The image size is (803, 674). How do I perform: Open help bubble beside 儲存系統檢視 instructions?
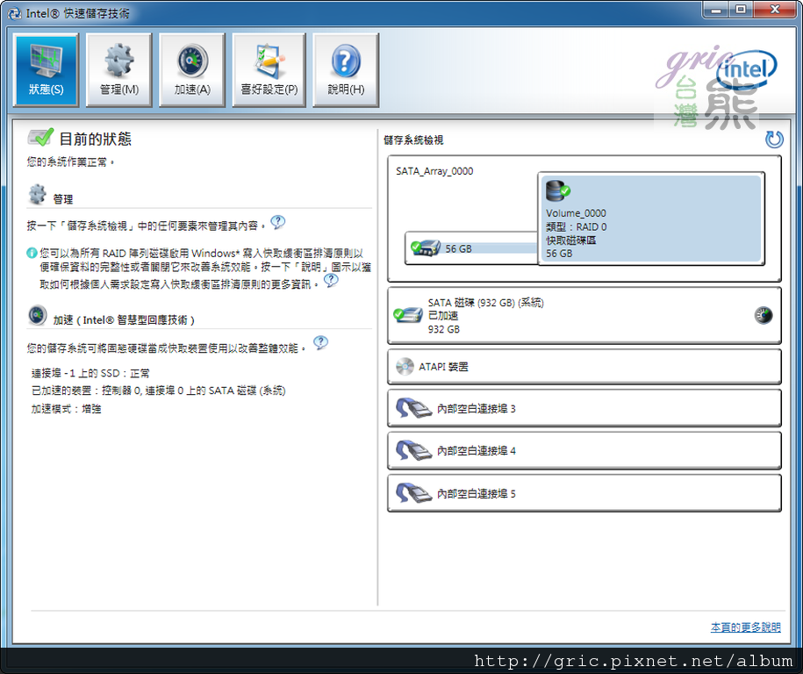click(x=277, y=222)
